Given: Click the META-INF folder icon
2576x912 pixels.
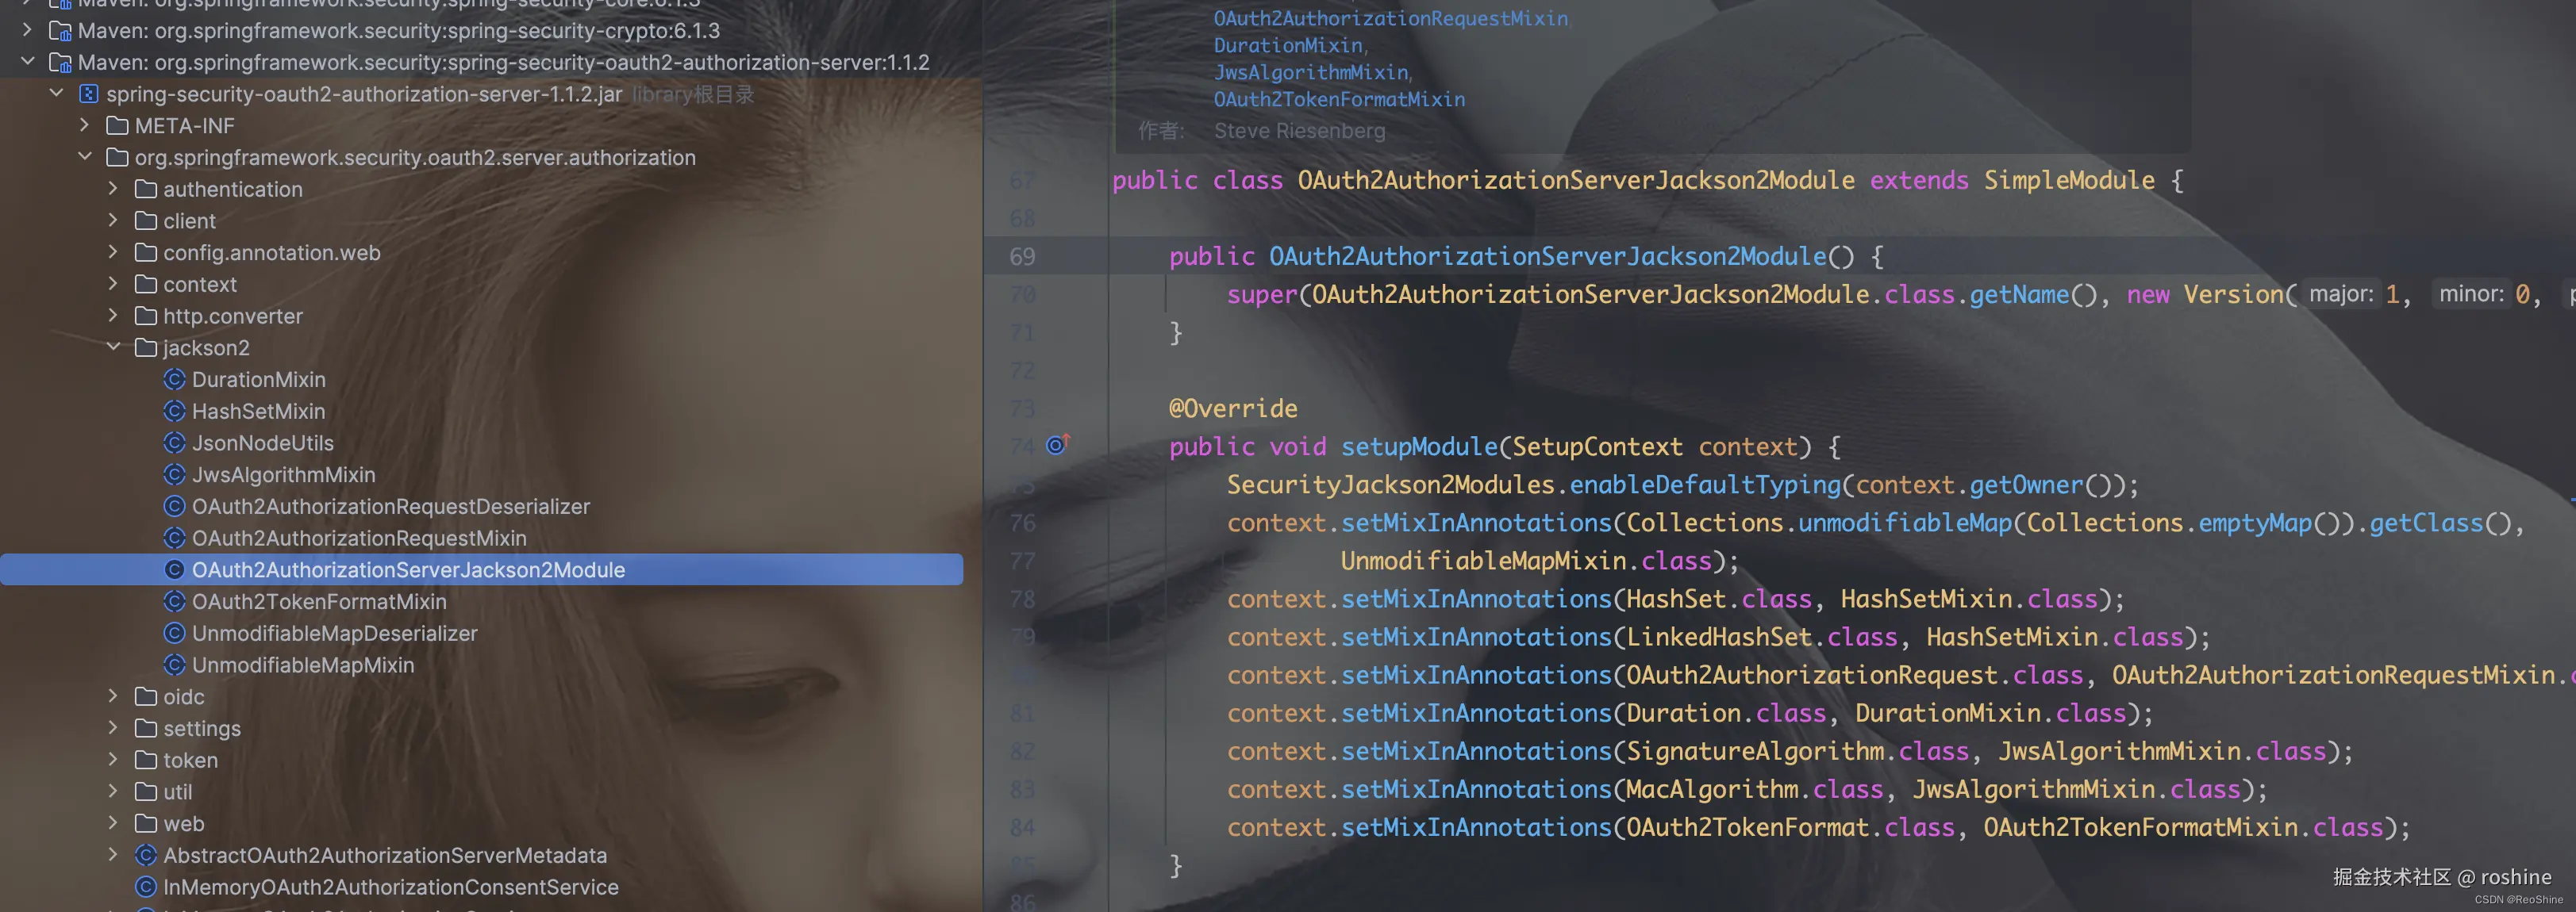Looking at the screenshot, I should [x=117, y=126].
